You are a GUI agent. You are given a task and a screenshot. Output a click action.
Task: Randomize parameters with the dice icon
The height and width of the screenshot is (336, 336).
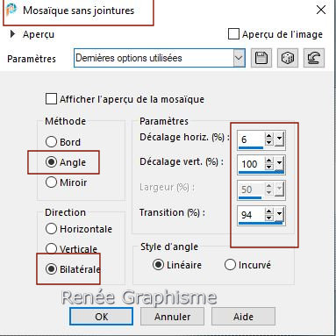pos(288,58)
